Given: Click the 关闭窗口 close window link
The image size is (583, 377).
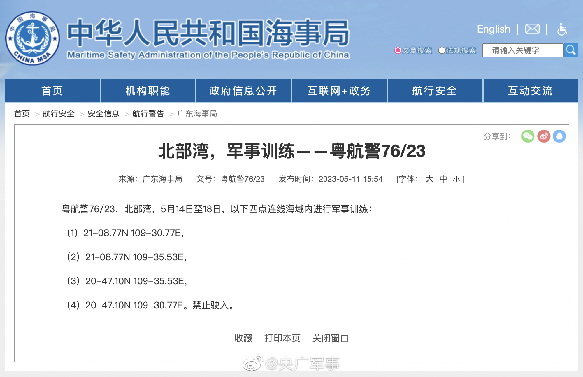Looking at the screenshot, I should point(330,338).
